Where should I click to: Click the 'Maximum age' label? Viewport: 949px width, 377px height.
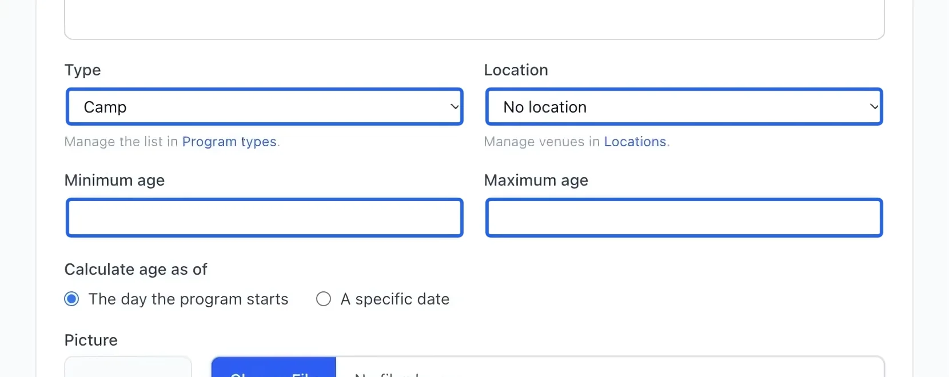tap(536, 181)
